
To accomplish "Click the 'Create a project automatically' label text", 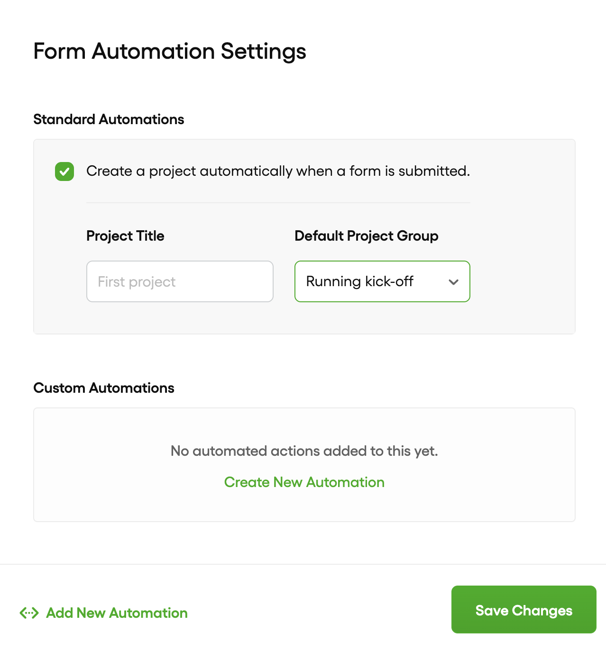I will (x=278, y=171).
